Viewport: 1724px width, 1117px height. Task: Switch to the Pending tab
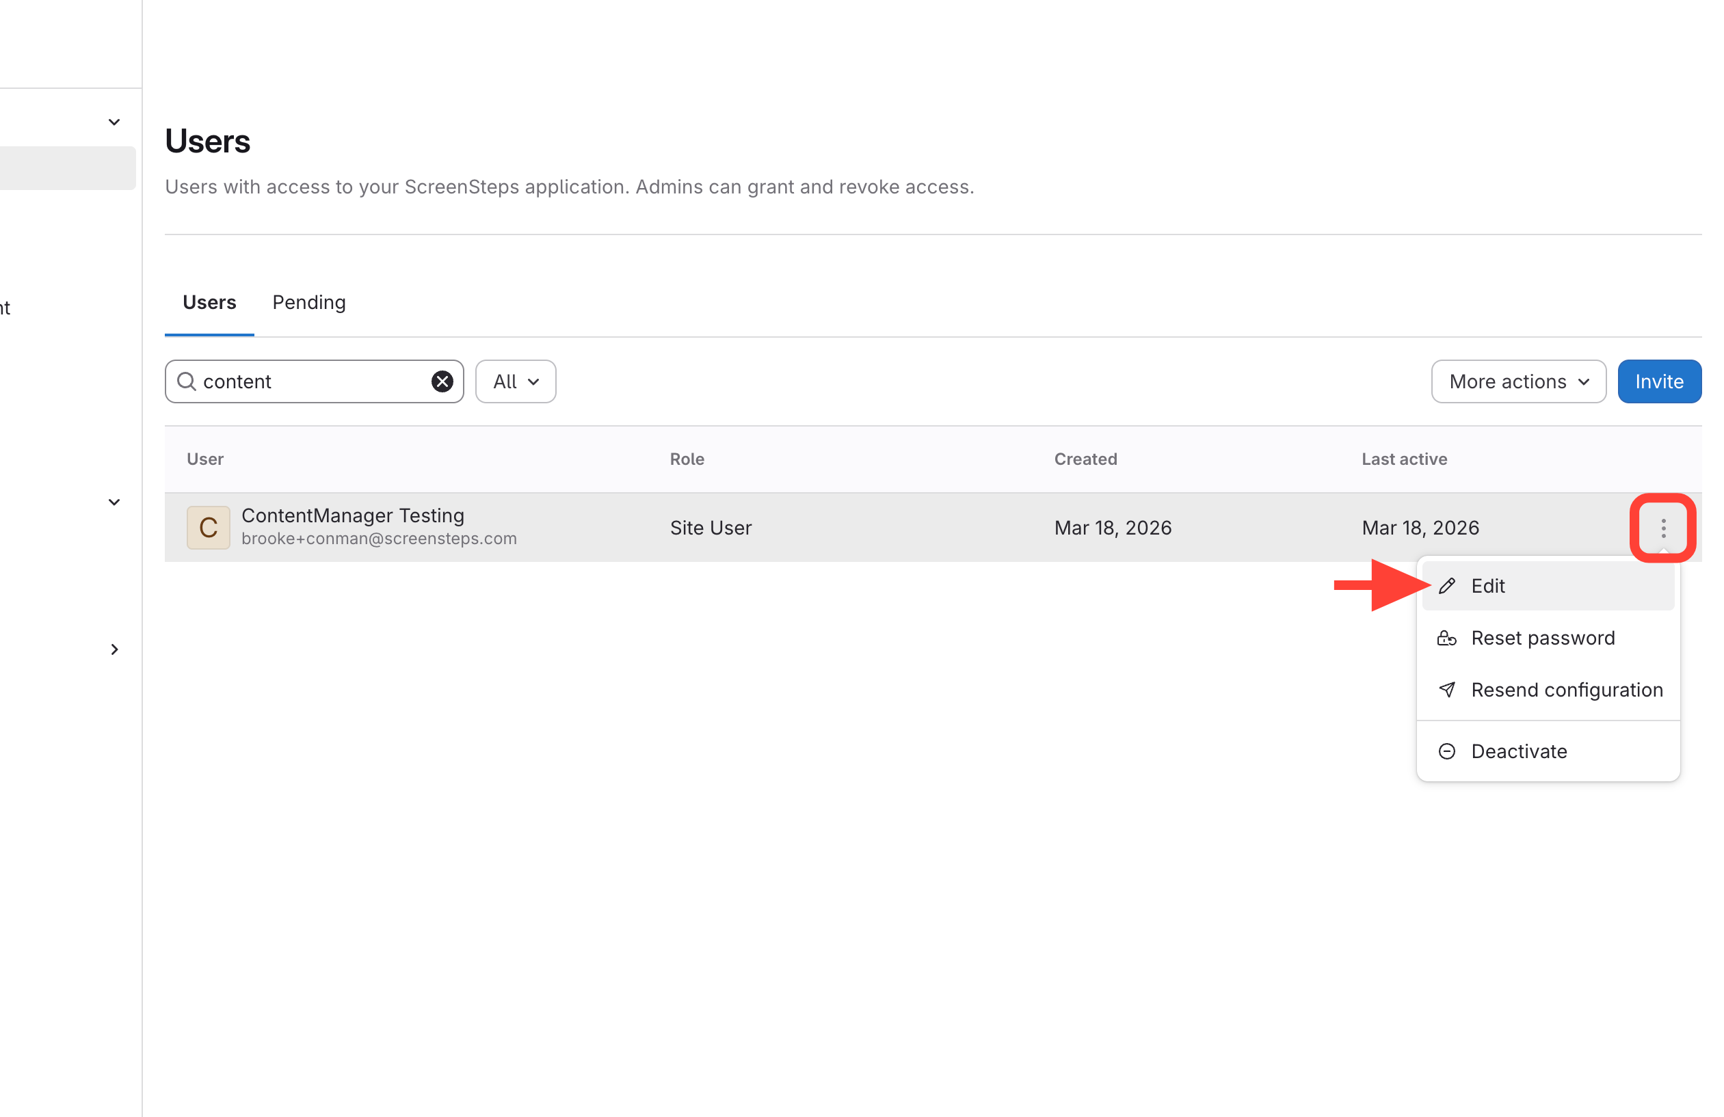pyautogui.click(x=308, y=302)
